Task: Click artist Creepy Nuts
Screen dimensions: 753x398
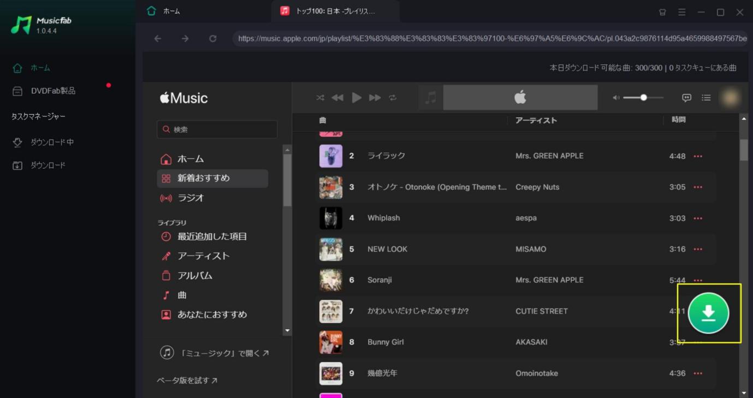Action: tap(537, 187)
